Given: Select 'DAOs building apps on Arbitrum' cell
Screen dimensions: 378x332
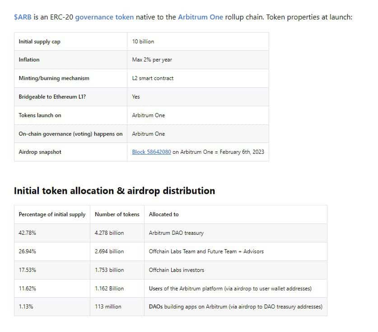Looking at the screenshot, I should tap(236, 307).
